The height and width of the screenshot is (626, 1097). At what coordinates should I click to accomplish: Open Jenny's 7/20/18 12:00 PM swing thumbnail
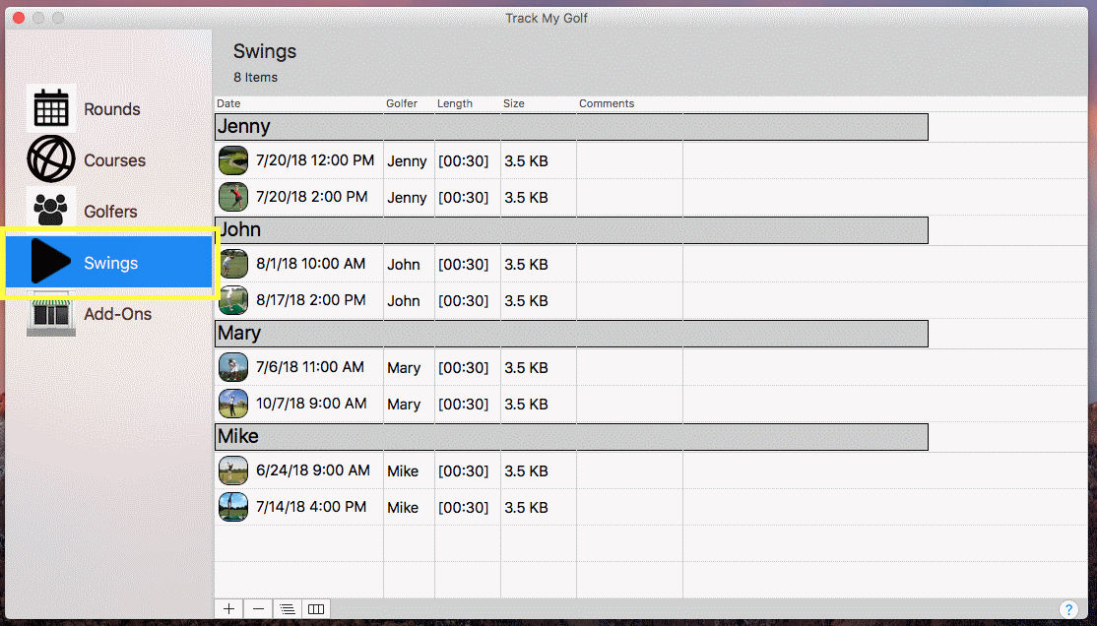[x=233, y=160]
